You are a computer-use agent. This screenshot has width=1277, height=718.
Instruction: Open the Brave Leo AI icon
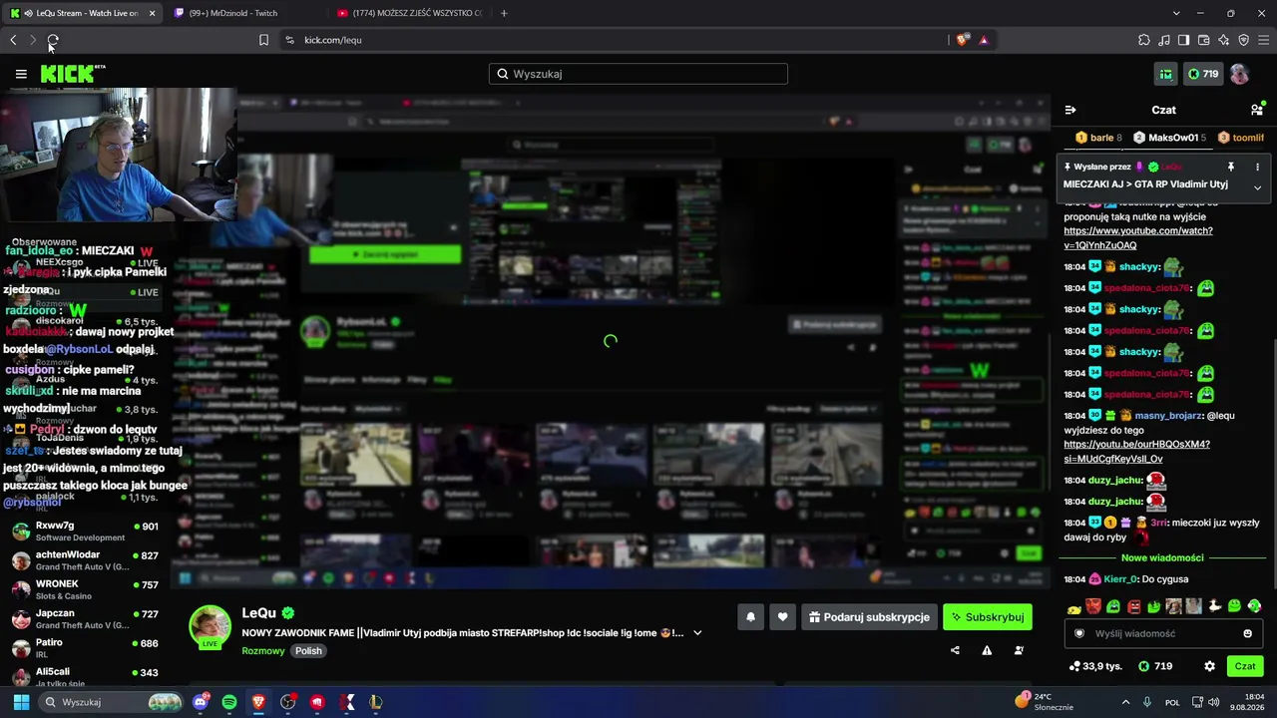click(x=1223, y=40)
